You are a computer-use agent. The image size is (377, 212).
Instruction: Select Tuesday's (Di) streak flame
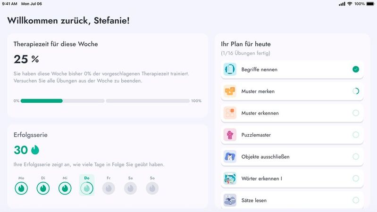pos(43,188)
